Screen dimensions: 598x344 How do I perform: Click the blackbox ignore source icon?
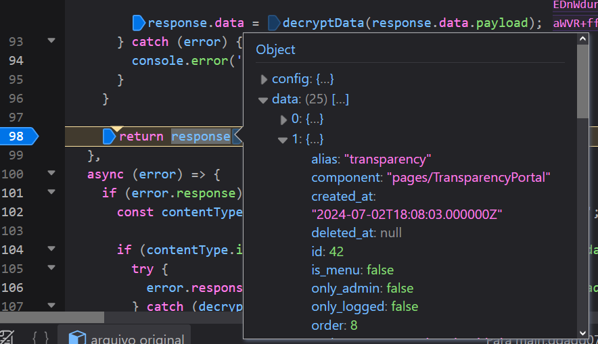(x=7, y=337)
